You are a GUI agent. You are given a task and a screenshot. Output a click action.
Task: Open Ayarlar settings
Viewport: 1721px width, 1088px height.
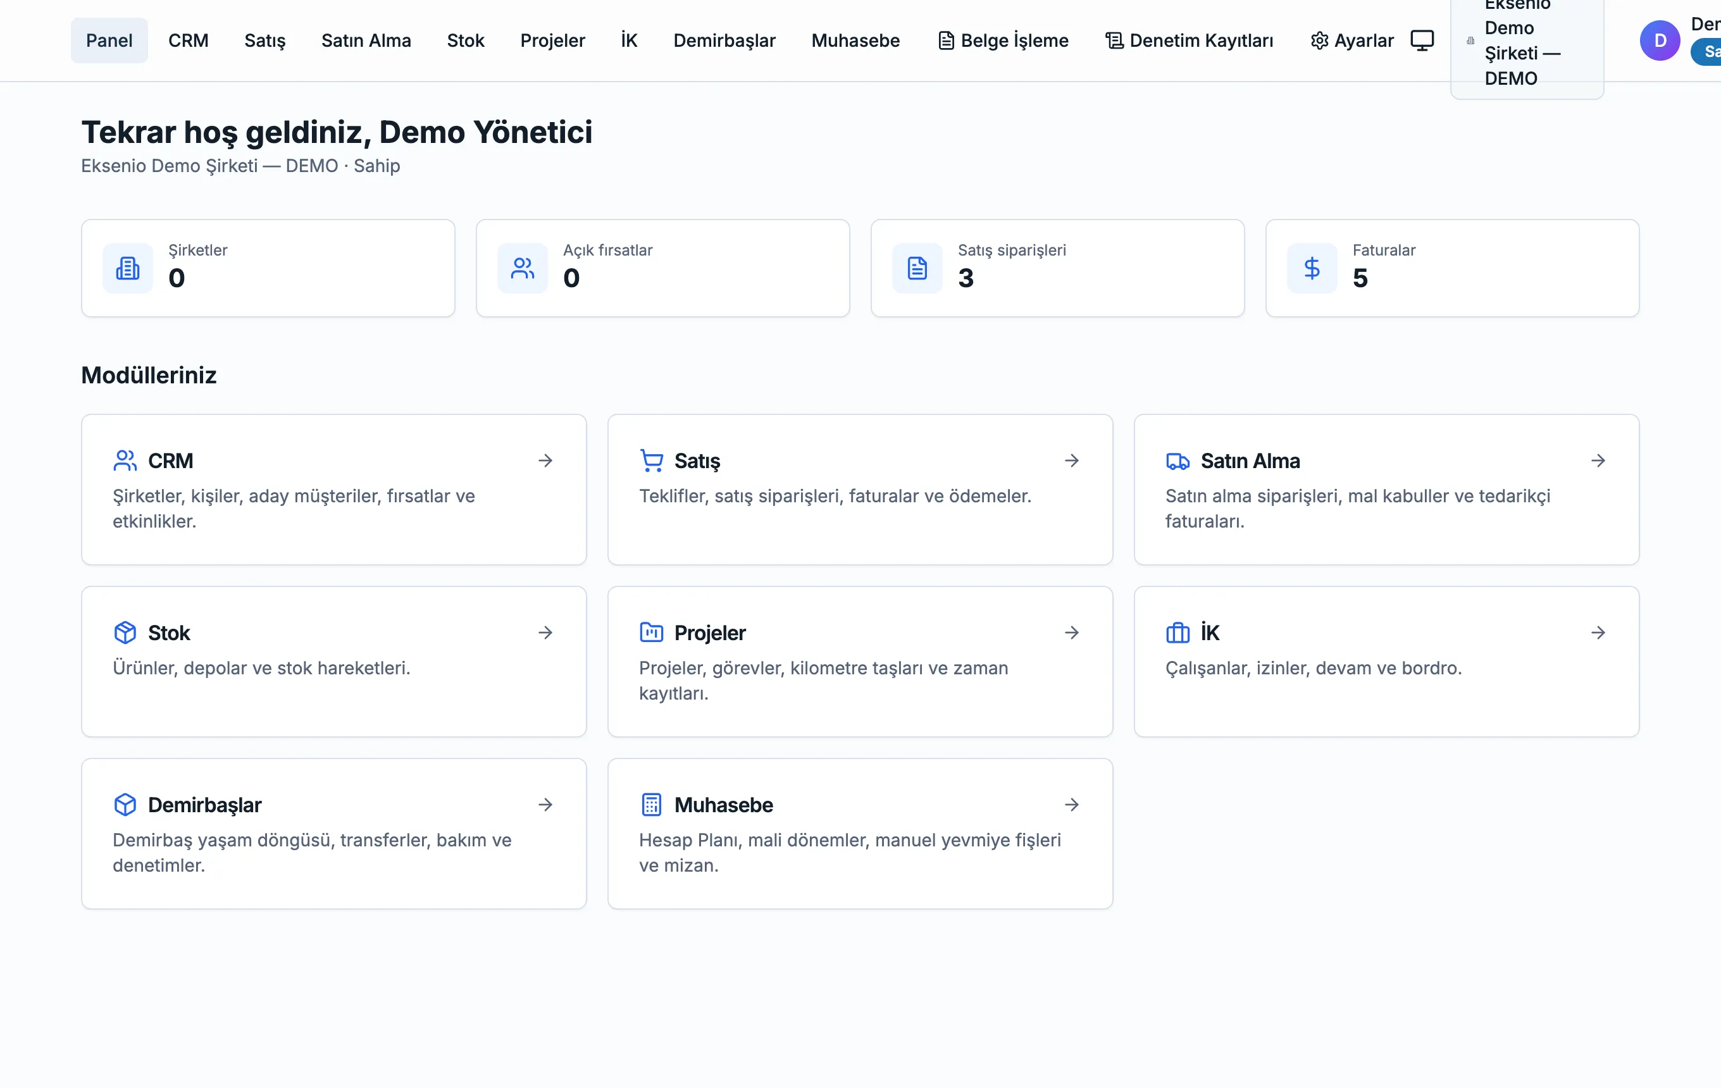coord(1351,40)
